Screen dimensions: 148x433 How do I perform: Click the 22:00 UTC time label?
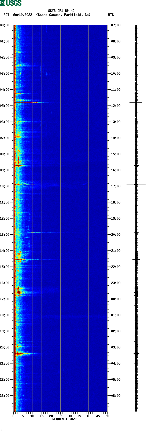(116, 267)
